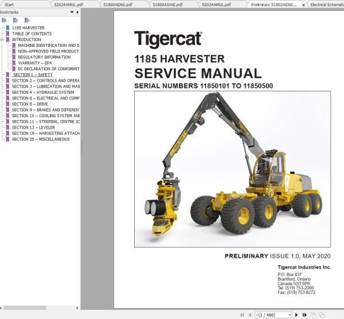344x319 pixels.
Task: Click the Bookmarks scrollbar left arrow
Action: click(x=1, y=308)
